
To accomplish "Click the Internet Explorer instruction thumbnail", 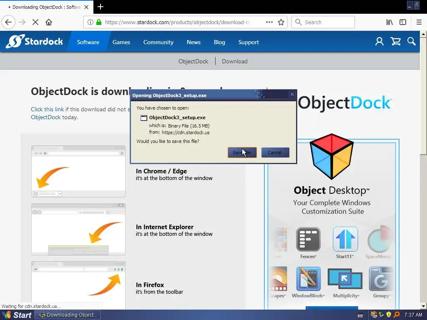I will [78, 230].
